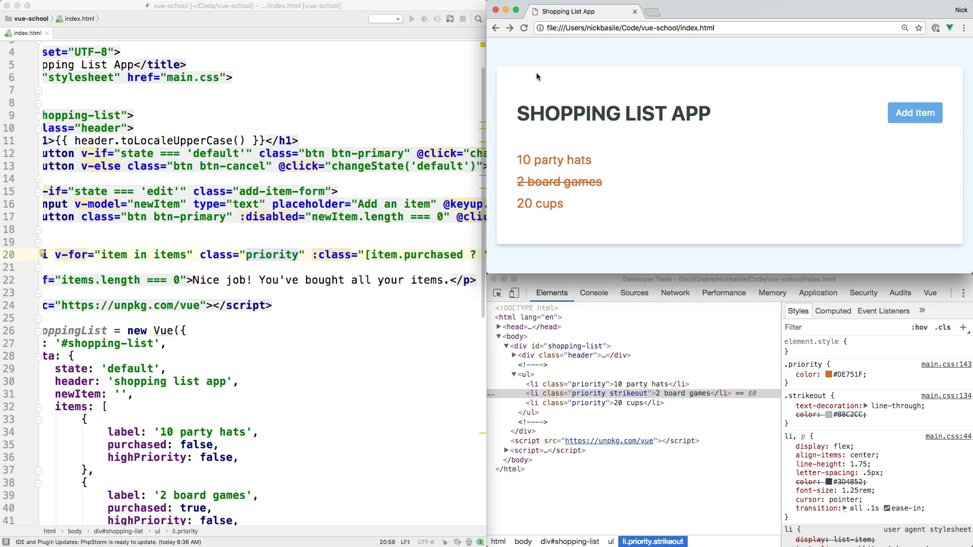Open DevTools three-dot customize menu
Image resolution: width=973 pixels, height=547 pixels.
pos(963,293)
